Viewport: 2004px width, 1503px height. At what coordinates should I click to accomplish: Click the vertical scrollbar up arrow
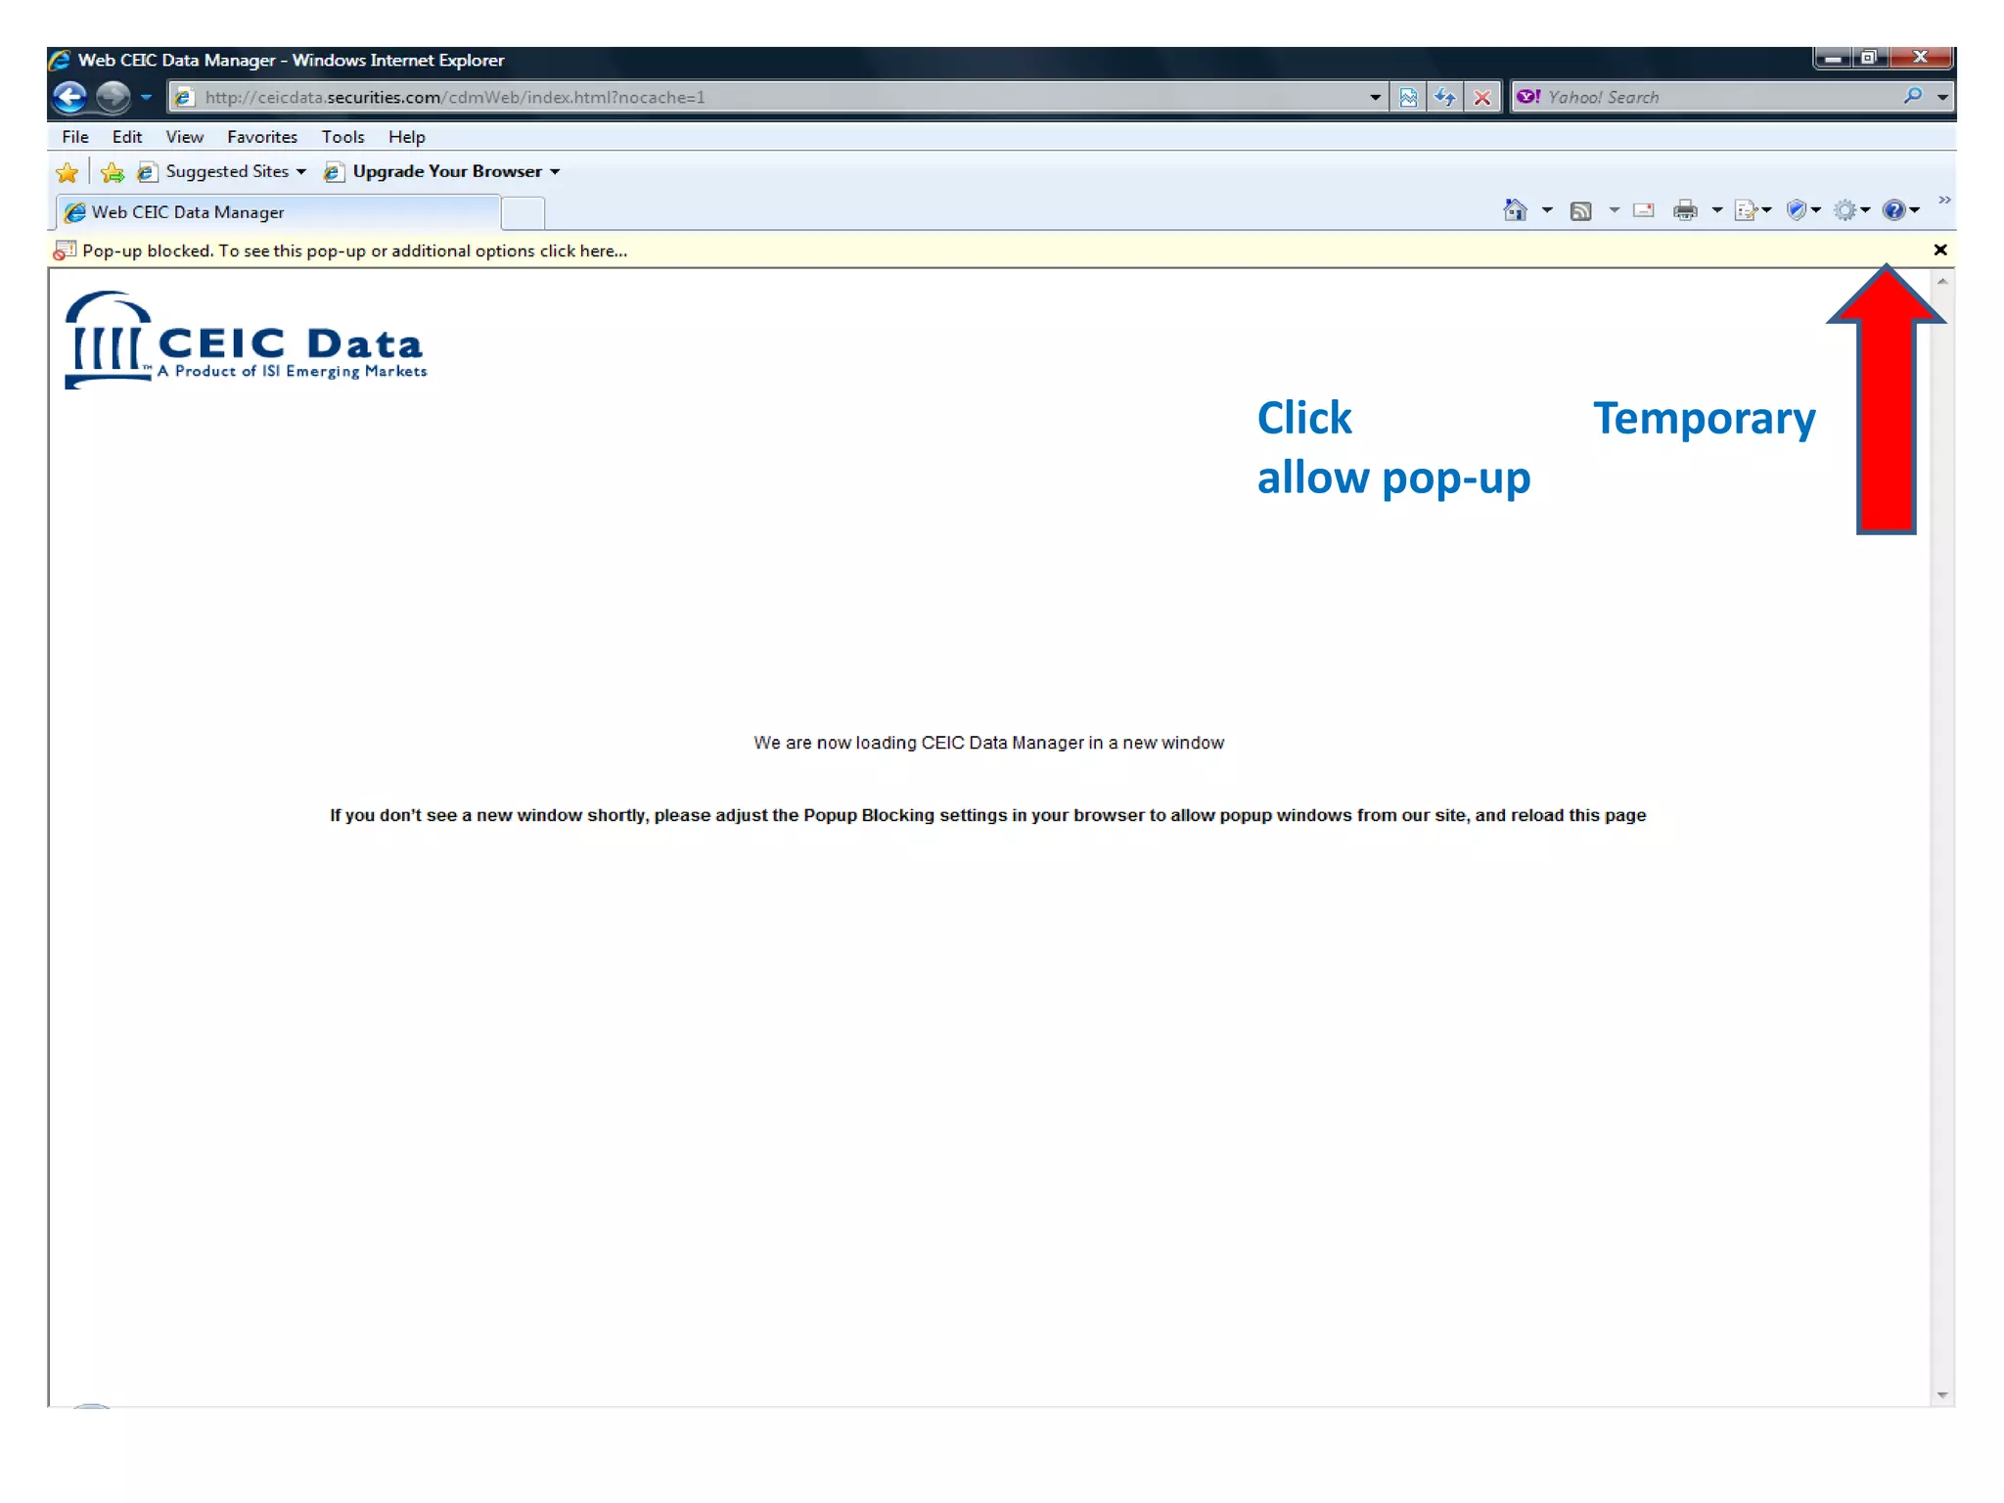click(x=1942, y=282)
